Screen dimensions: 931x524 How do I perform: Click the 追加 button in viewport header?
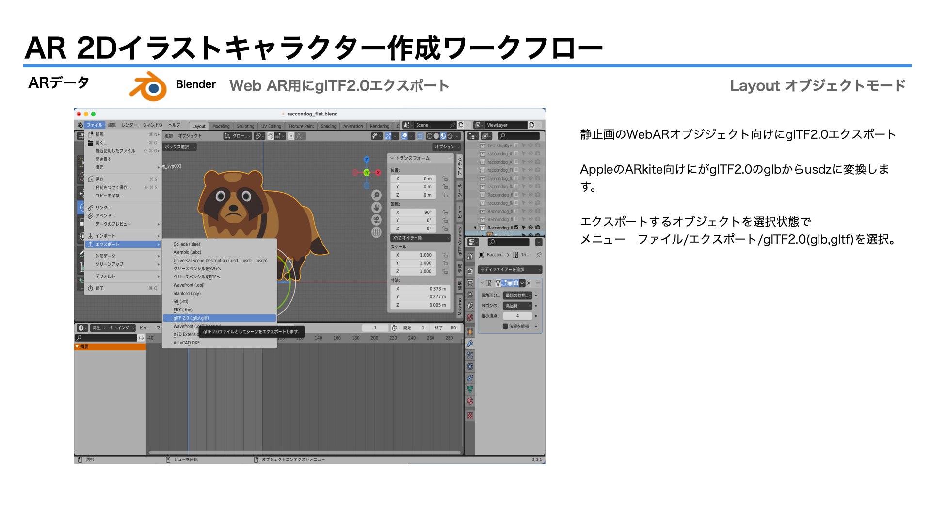pos(169,136)
